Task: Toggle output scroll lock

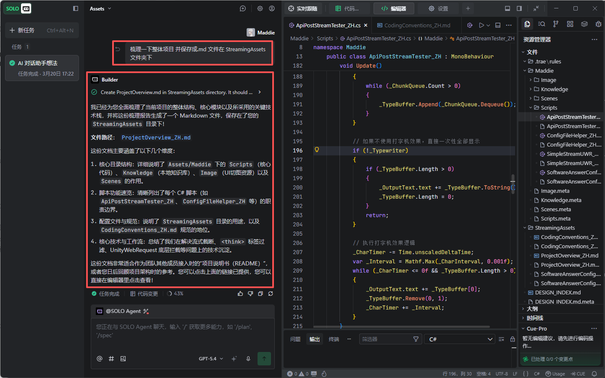Action: click(x=513, y=339)
